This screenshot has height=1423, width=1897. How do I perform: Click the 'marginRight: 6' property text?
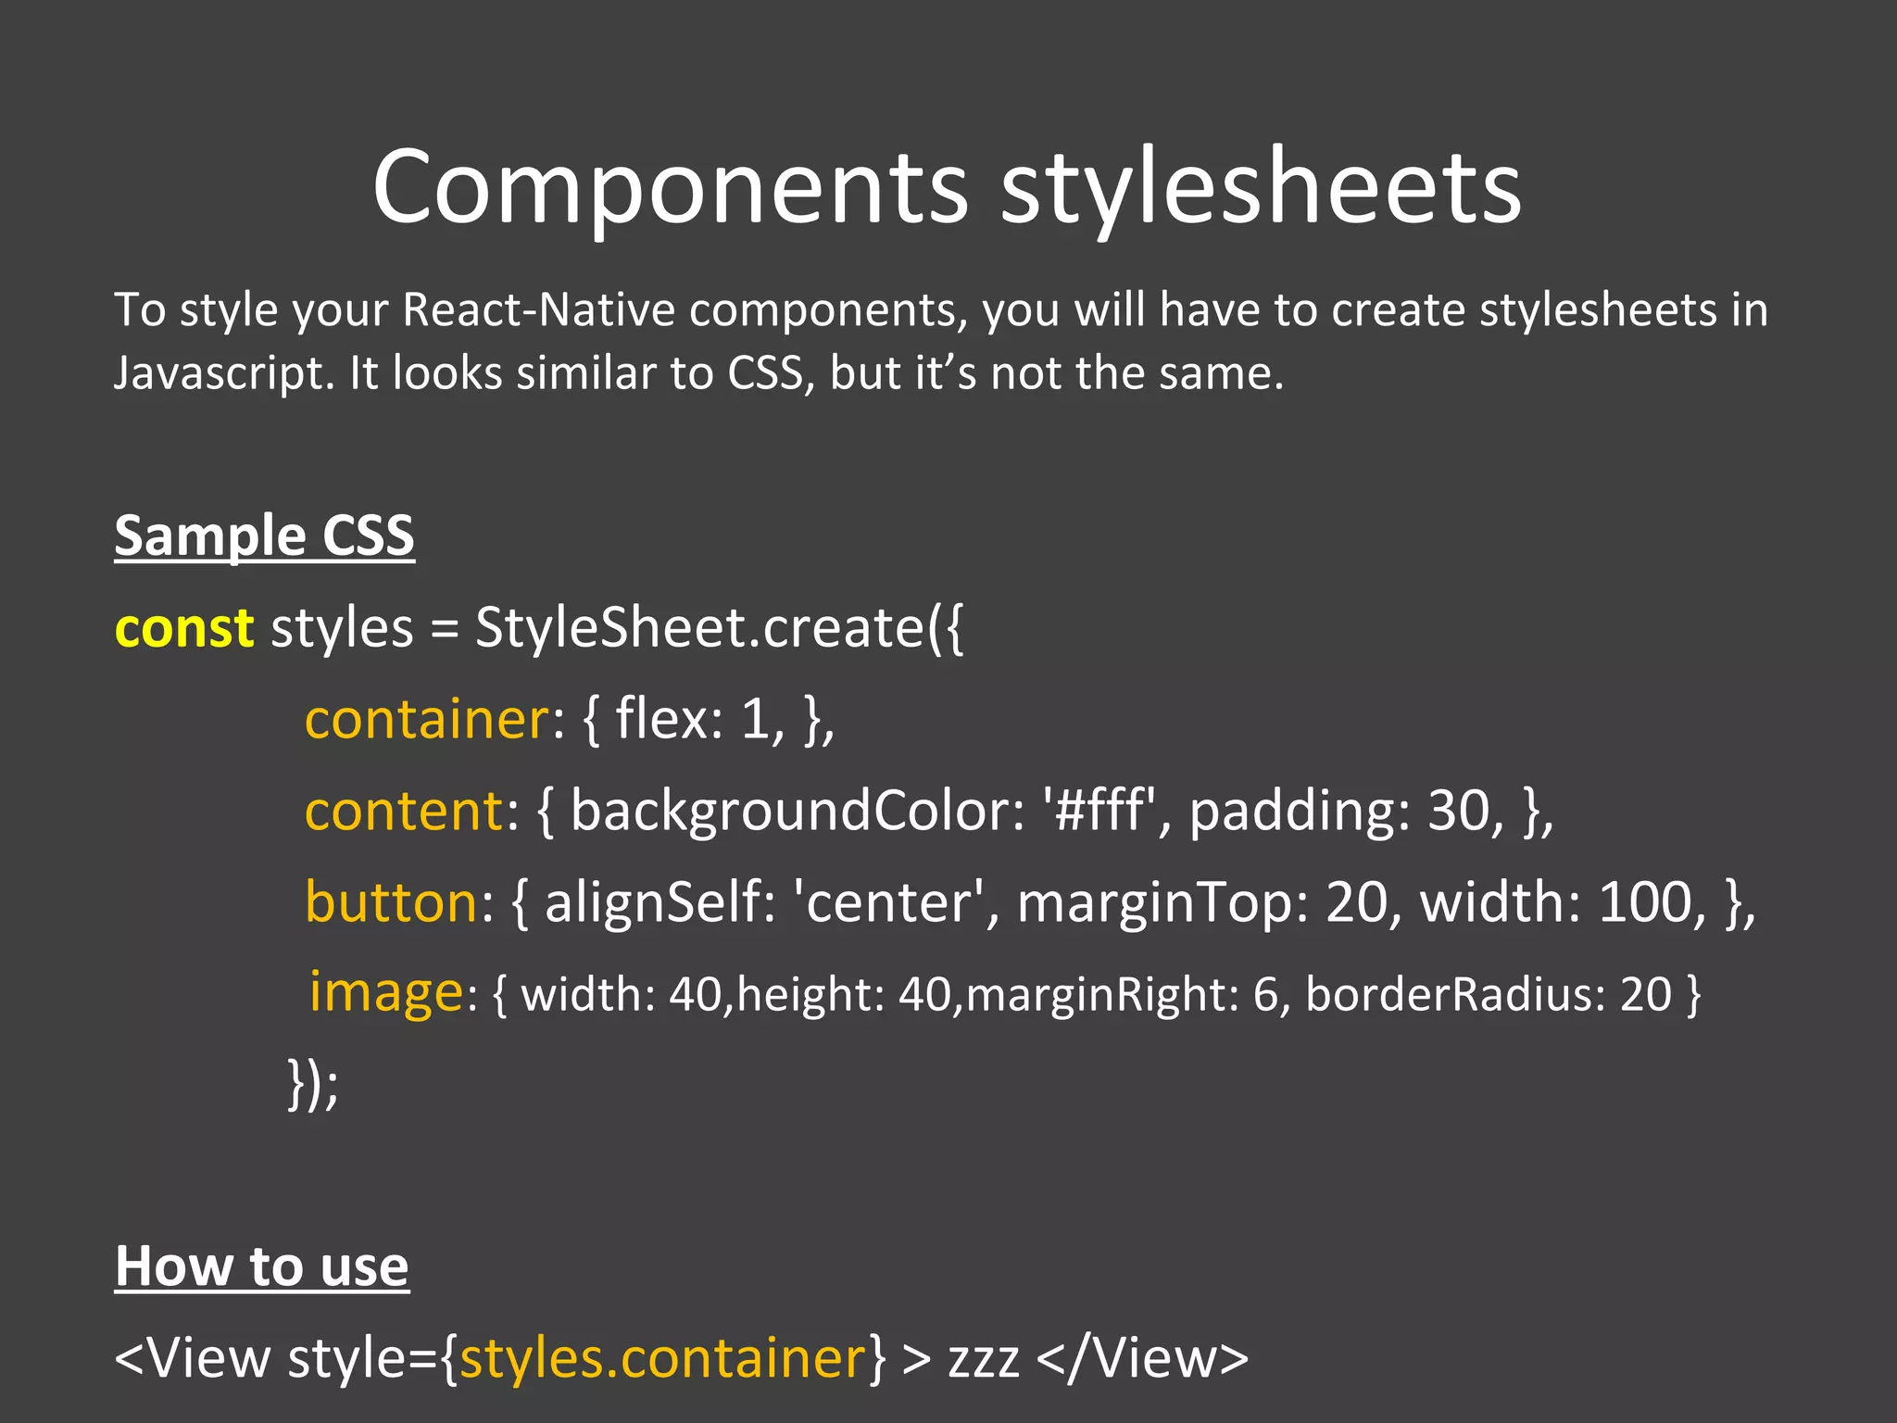tap(1121, 995)
